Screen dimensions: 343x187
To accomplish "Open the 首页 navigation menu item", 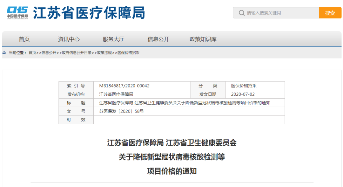I will (24, 39).
